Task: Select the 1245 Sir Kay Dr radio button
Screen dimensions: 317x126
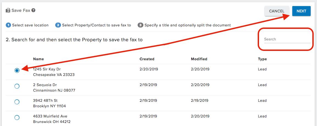Action: pos(17,70)
